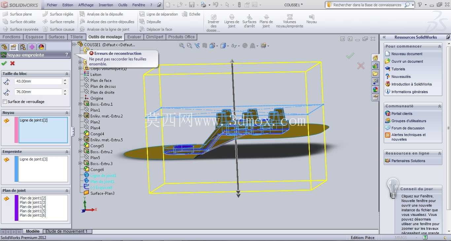Screen dimensions: 451x241
Task: Switch to the FeatureManager design tree tab icon
Action: point(4,47)
